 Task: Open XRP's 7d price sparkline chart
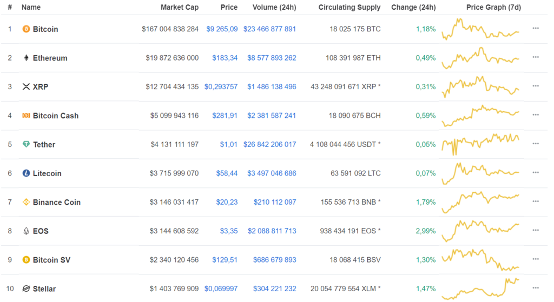[x=480, y=86]
